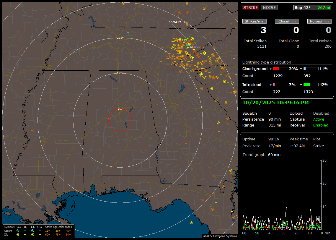Image resolution: width=336 pixels, height=240 pixels.
Task: Click the V-5417 storm cell label
Action: point(176,22)
